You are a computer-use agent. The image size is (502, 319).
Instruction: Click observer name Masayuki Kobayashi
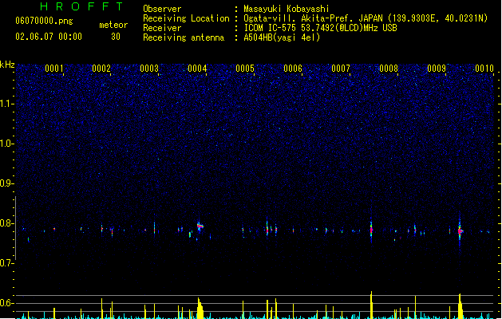tap(287, 9)
